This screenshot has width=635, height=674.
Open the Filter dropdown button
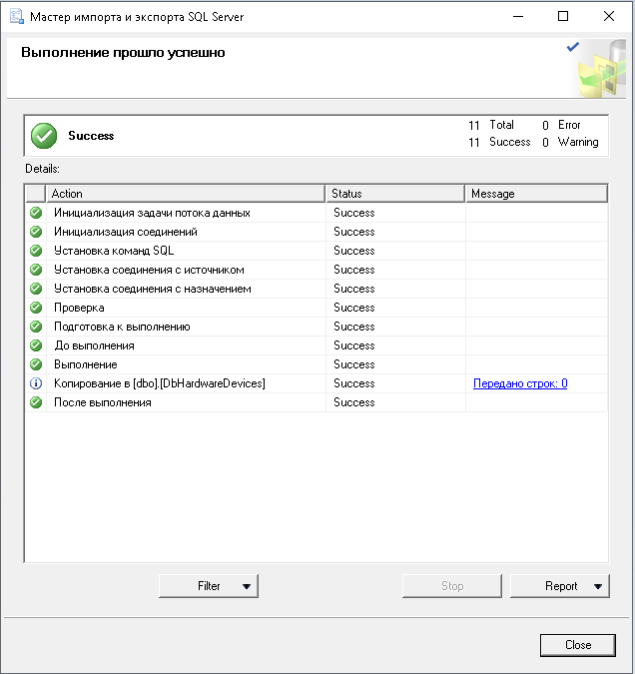click(209, 586)
